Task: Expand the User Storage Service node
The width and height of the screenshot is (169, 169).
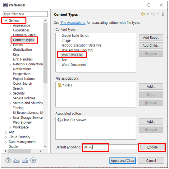Action: tap(10, 118)
